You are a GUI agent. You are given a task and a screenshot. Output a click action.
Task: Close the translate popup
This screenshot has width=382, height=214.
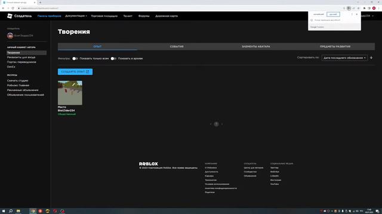pyautogui.click(x=357, y=14)
